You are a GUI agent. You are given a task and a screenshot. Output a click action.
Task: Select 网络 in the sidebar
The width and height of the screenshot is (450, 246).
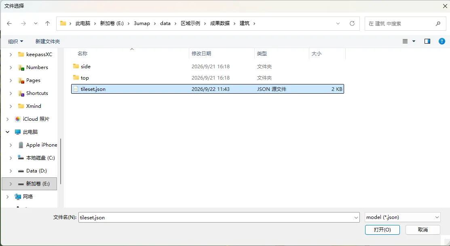[x=28, y=197]
